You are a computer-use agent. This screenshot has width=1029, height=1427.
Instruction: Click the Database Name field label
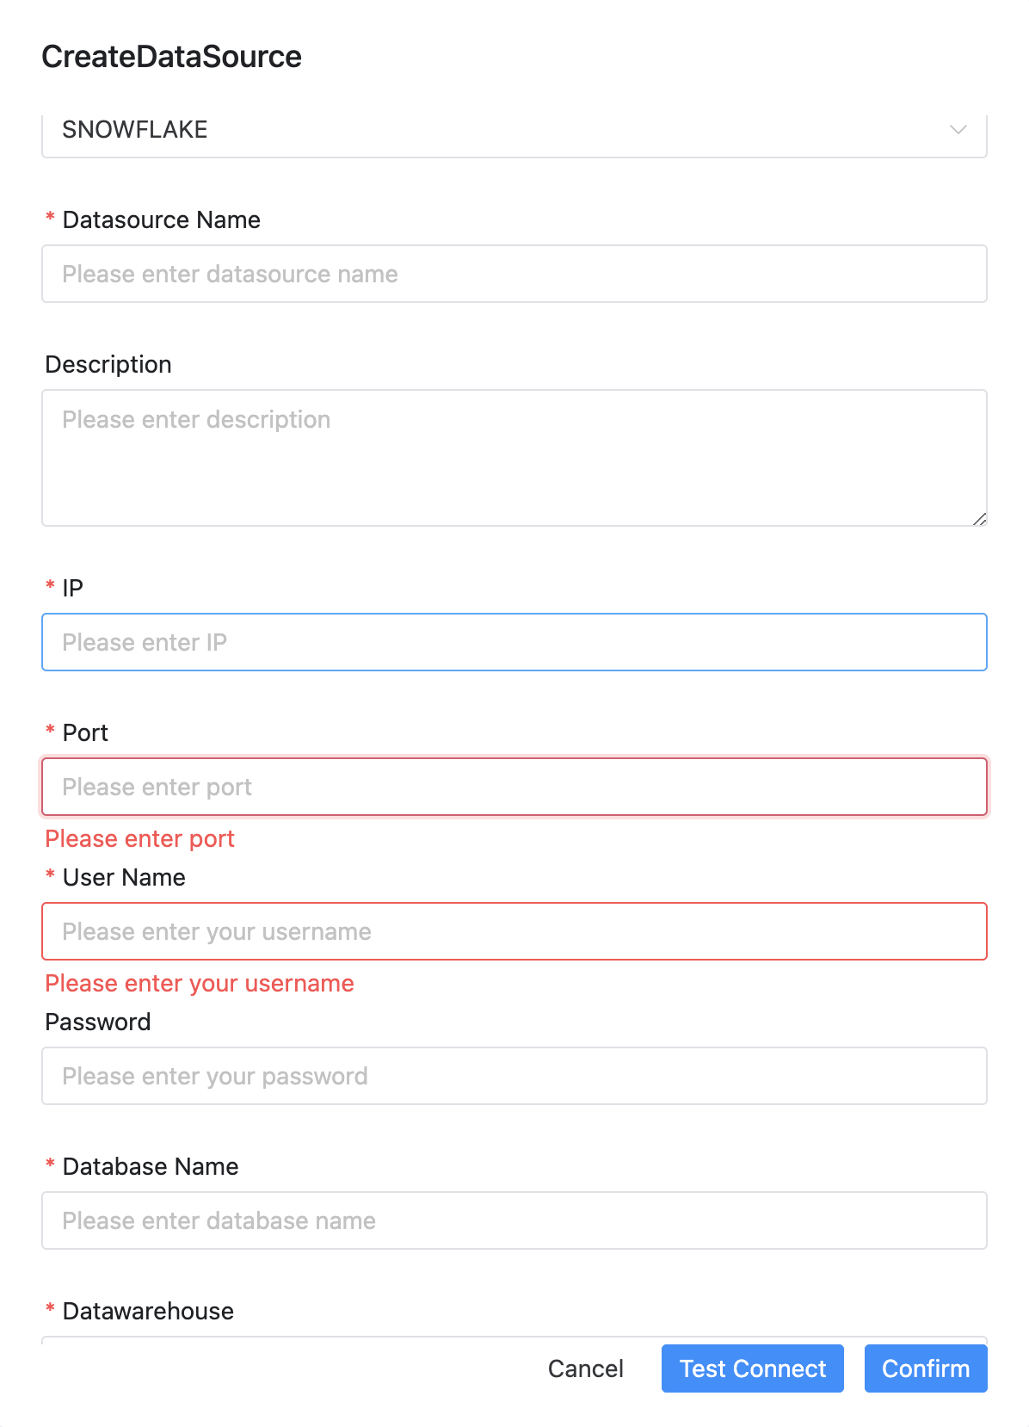(x=151, y=1167)
